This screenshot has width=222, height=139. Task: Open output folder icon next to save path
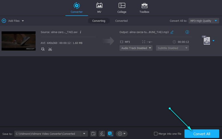click(94, 133)
